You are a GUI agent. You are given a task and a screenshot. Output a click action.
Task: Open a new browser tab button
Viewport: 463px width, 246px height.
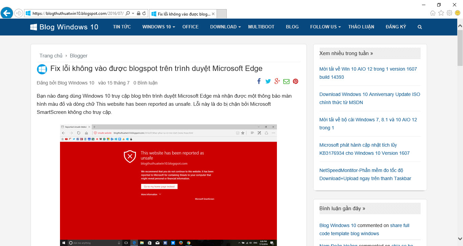click(221, 14)
